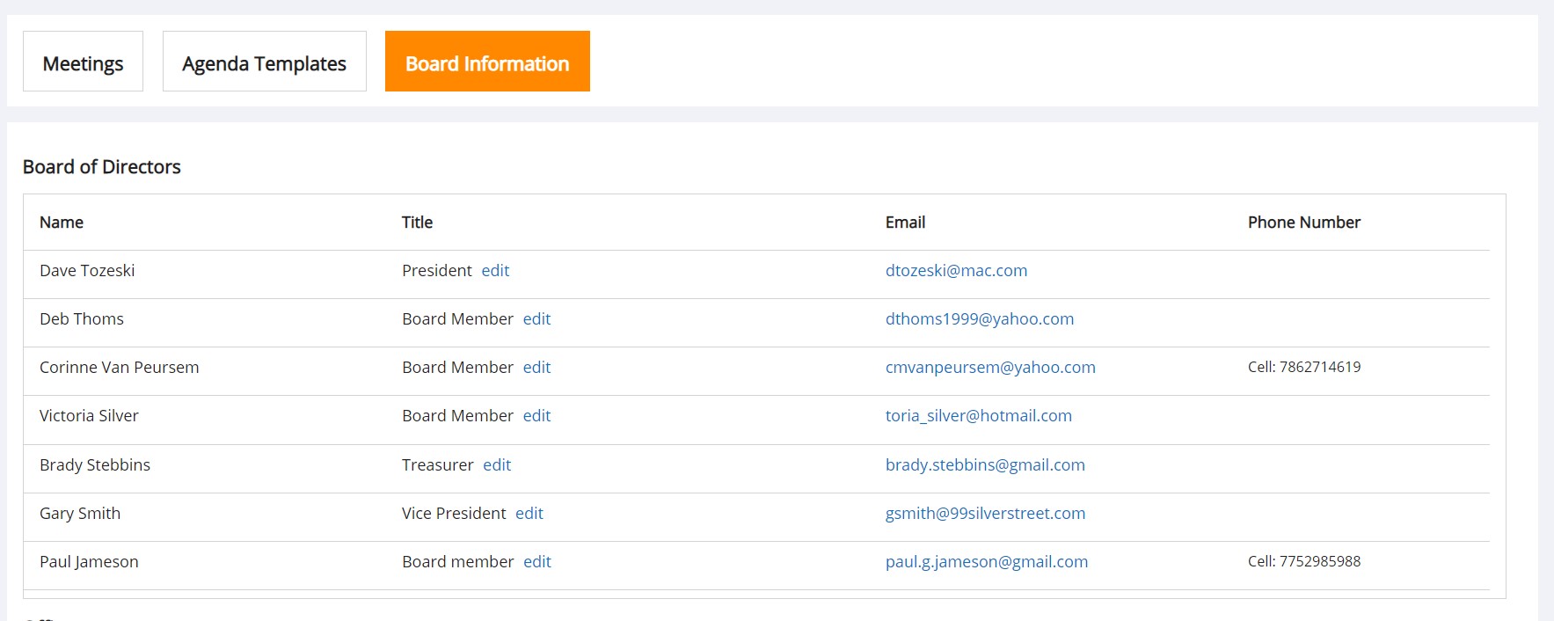Viewport: 1554px width, 621px height.
Task: Edit Gary Smith's Vice President title
Action: [529, 514]
